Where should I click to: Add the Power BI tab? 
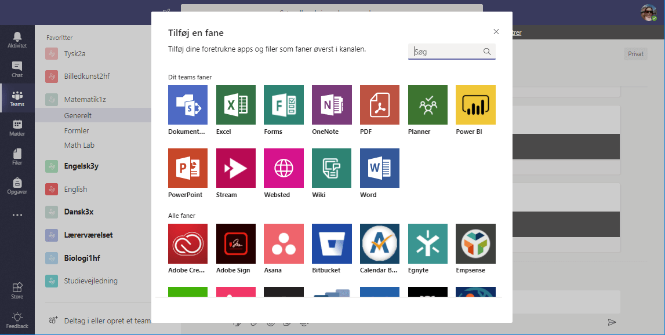tap(475, 105)
